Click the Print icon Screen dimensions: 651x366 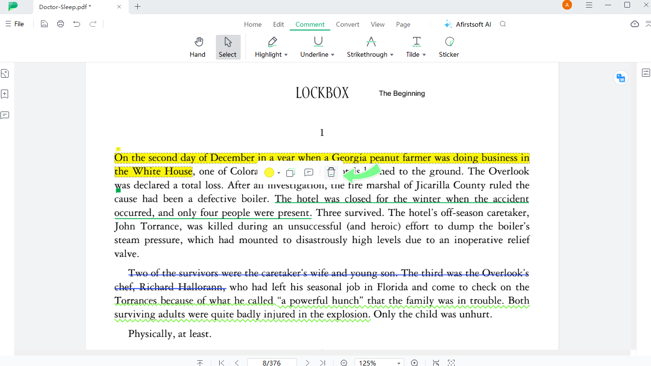coord(61,24)
